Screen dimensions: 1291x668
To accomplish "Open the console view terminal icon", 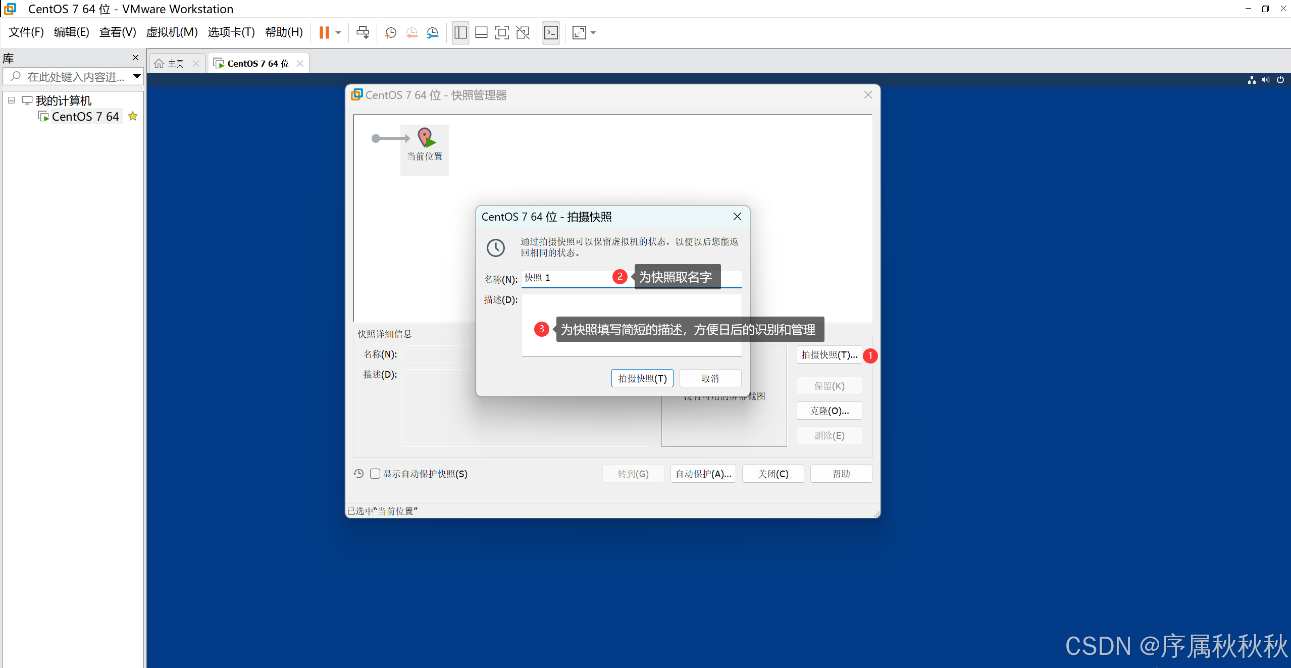I will click(x=551, y=33).
